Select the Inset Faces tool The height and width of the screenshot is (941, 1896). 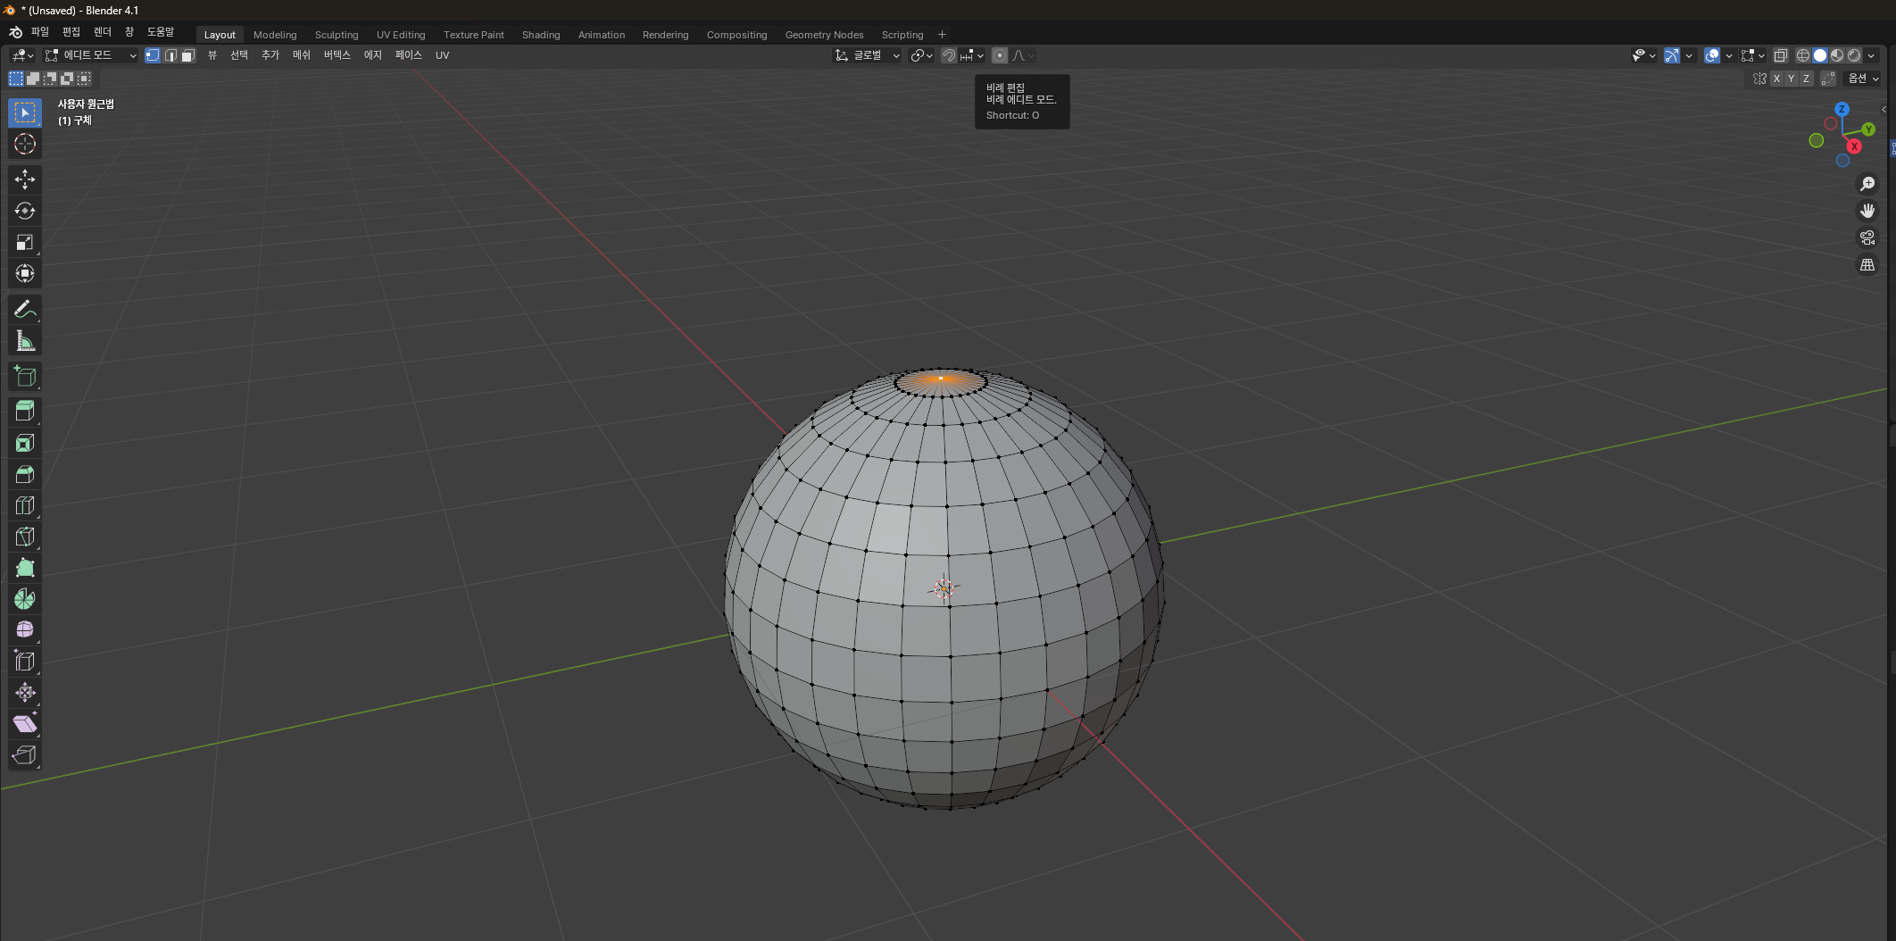click(25, 443)
